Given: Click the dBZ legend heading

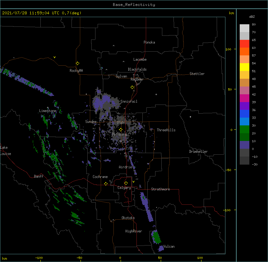Looking at the screenshot, I should click(x=252, y=17).
